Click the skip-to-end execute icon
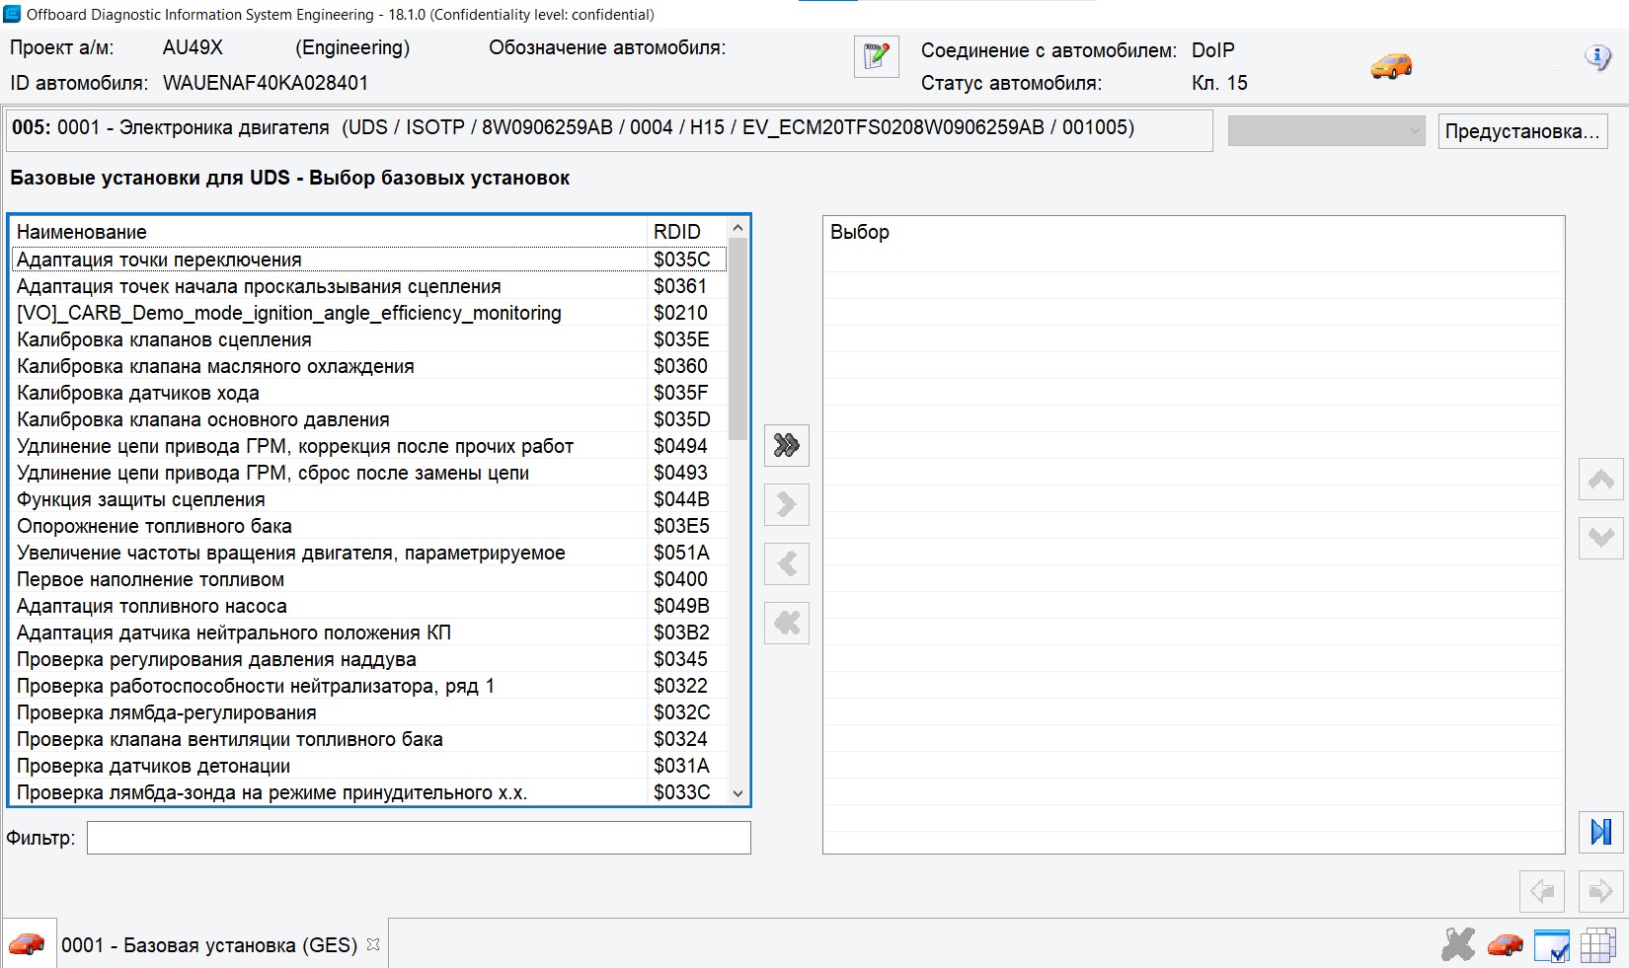1629x968 pixels. click(x=1600, y=832)
